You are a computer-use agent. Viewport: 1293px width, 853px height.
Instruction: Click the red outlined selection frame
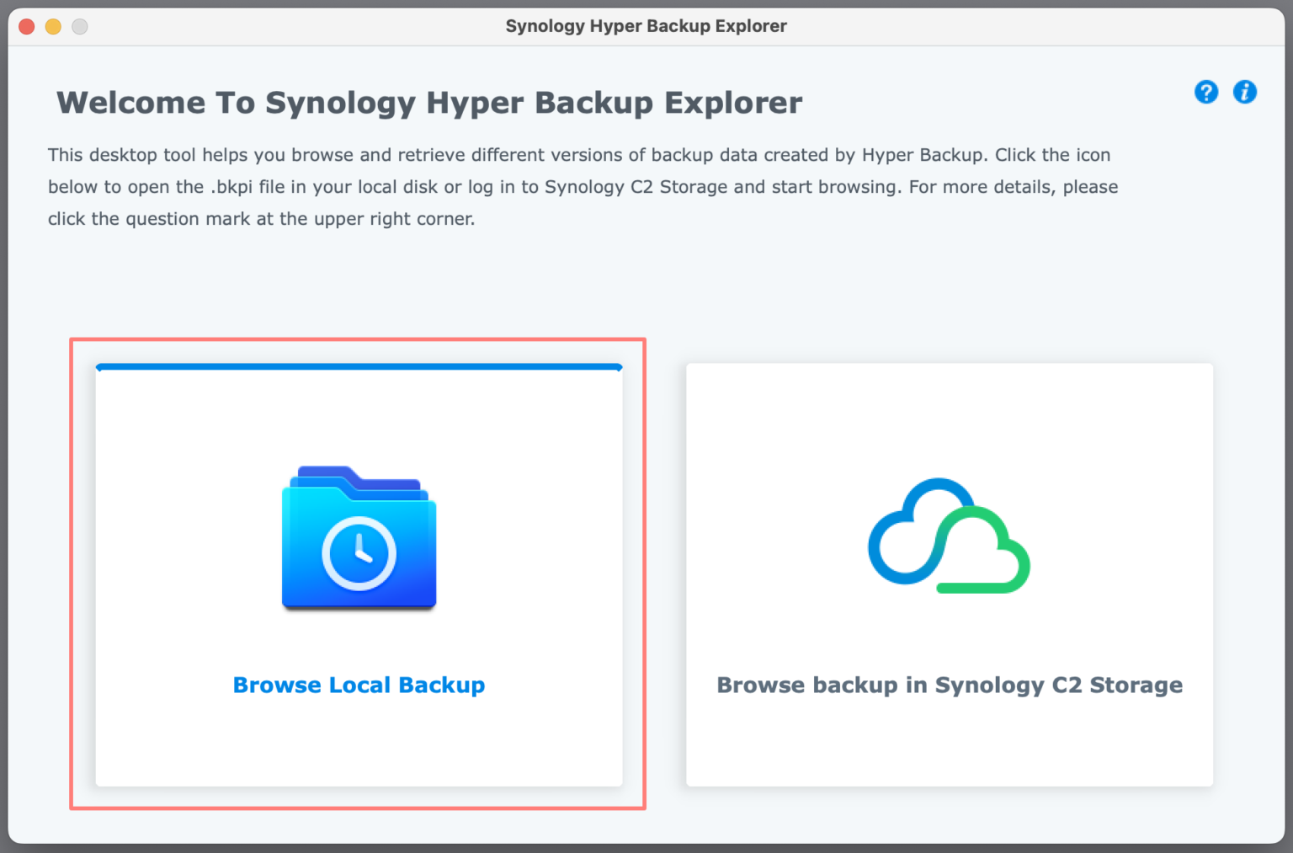(x=359, y=339)
